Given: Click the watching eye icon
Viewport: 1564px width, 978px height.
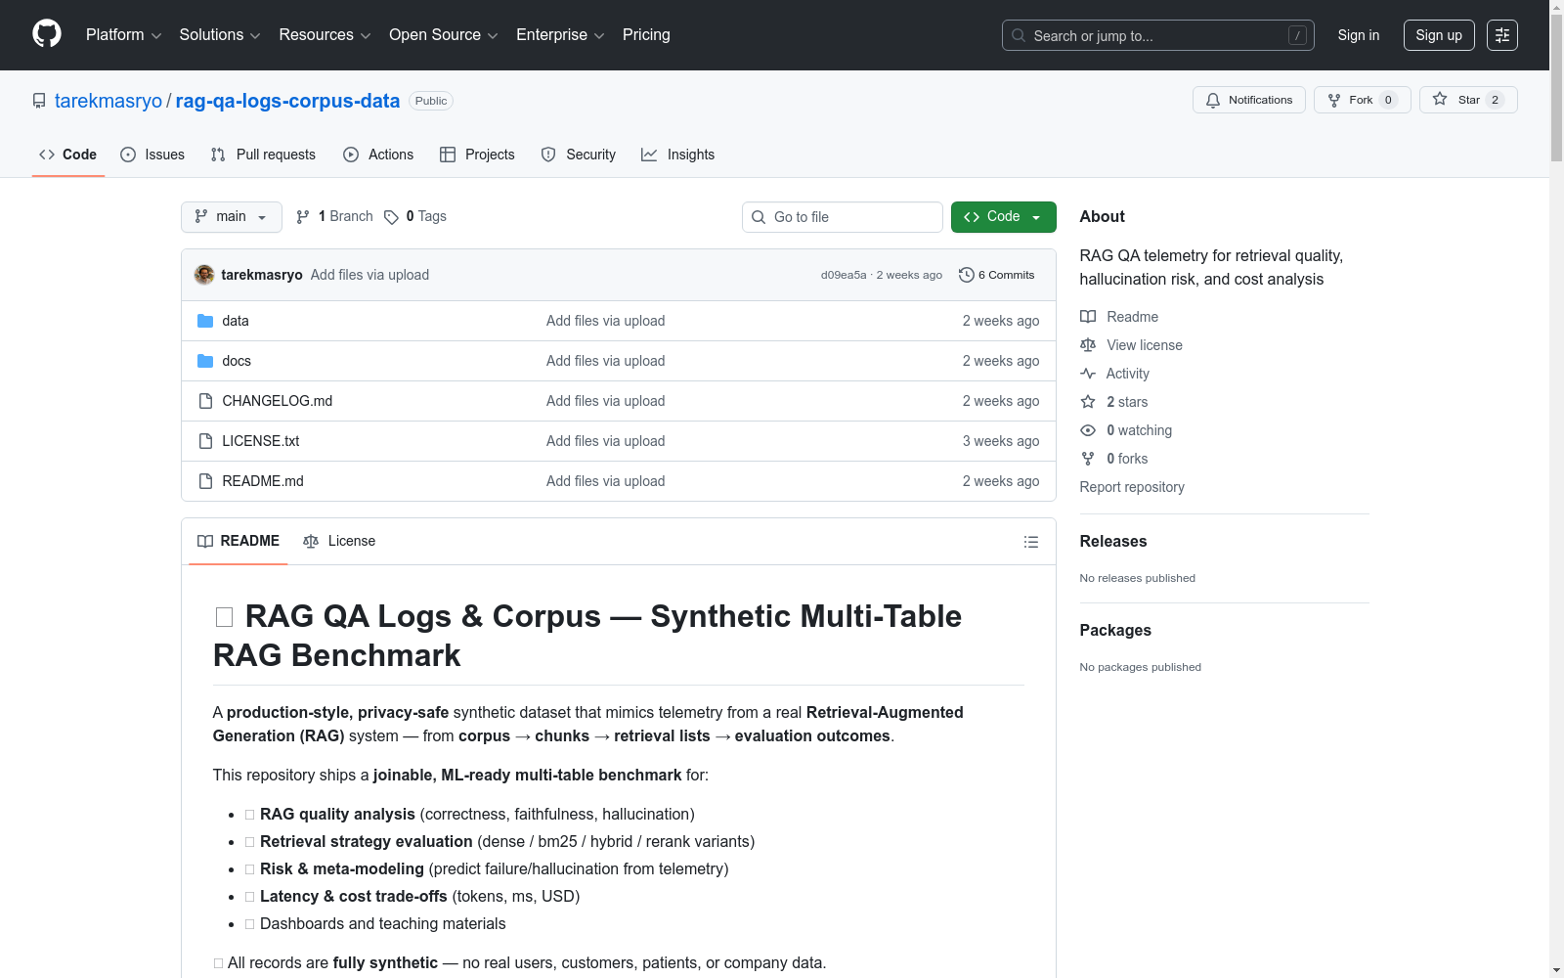Looking at the screenshot, I should click(x=1088, y=430).
